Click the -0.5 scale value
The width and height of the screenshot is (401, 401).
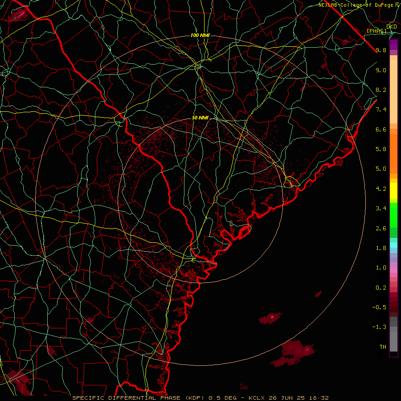tap(379, 307)
